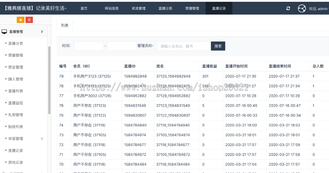The width and height of the screenshot is (329, 173).
Task: Click the refresh icon in top bar
Action: pos(288,8)
